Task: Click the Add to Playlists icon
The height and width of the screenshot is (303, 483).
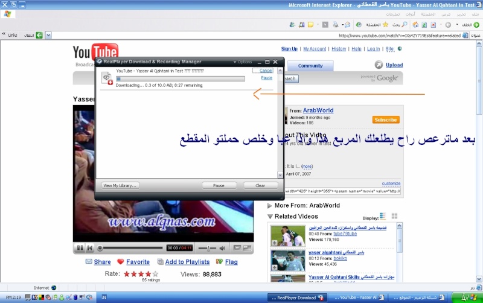Action: coord(160,262)
